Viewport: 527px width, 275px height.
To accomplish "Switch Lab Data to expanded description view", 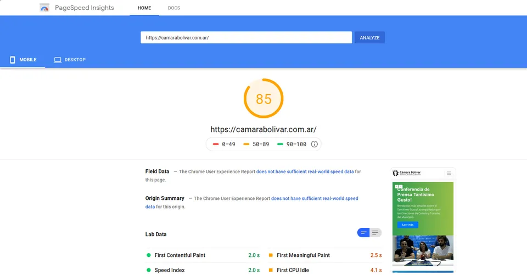I will click(x=375, y=232).
